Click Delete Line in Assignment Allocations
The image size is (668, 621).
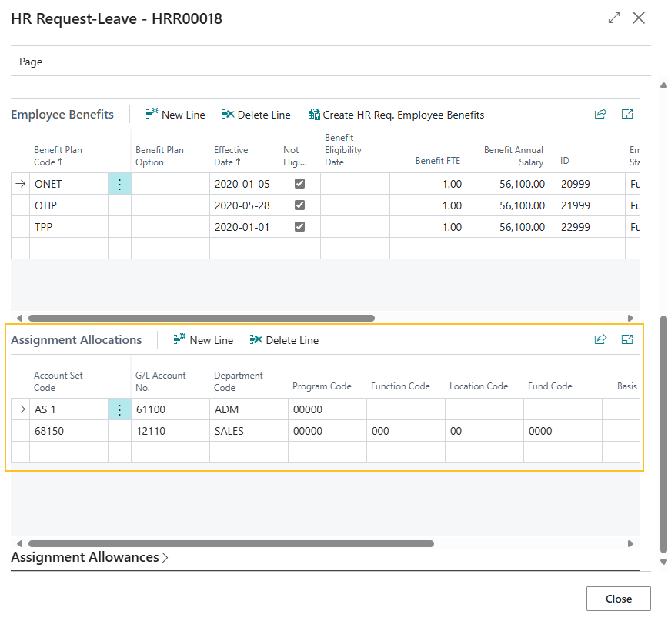(x=284, y=339)
